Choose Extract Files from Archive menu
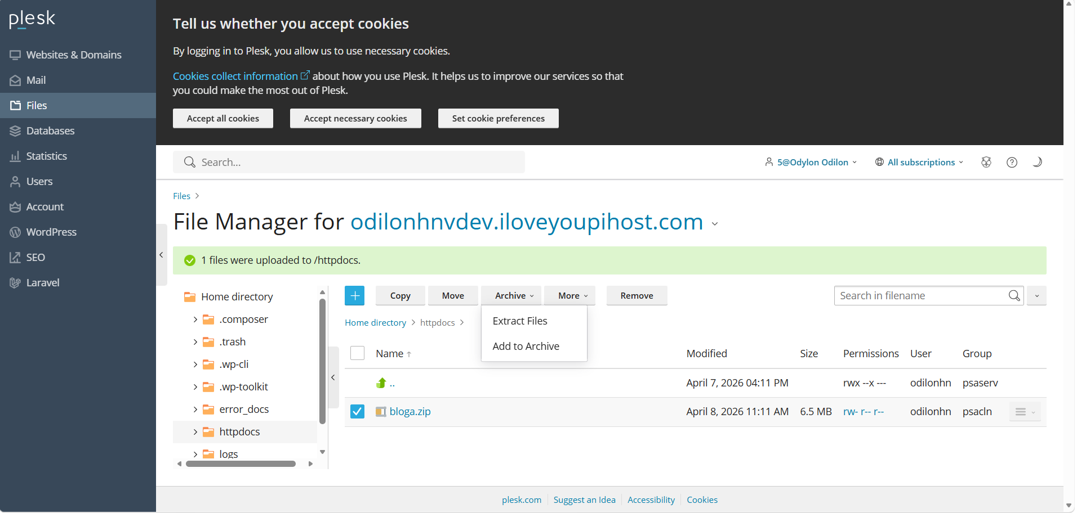Viewport: 1077px width, 513px height. (519, 321)
